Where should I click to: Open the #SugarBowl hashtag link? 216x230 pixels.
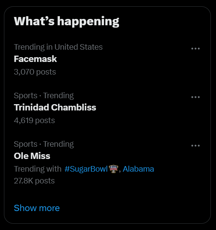coord(86,169)
